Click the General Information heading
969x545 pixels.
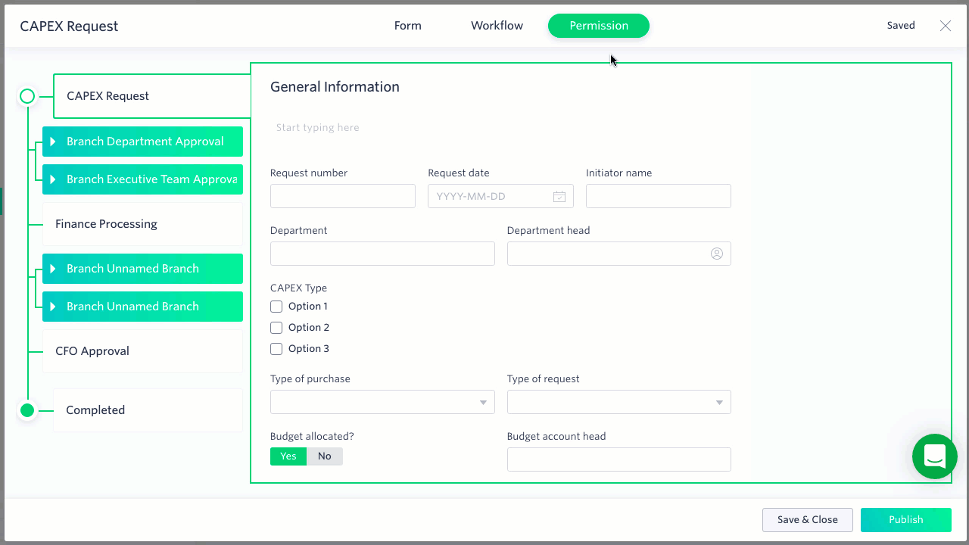[335, 87]
